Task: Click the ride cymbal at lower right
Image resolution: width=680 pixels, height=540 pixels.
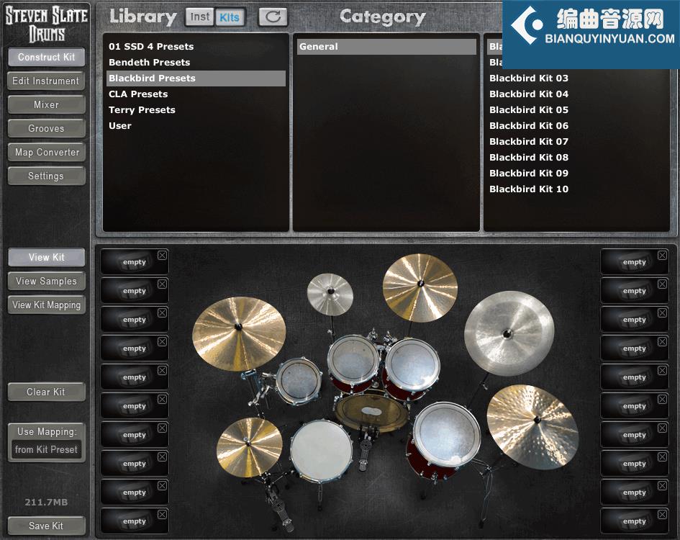Action: 532,427
